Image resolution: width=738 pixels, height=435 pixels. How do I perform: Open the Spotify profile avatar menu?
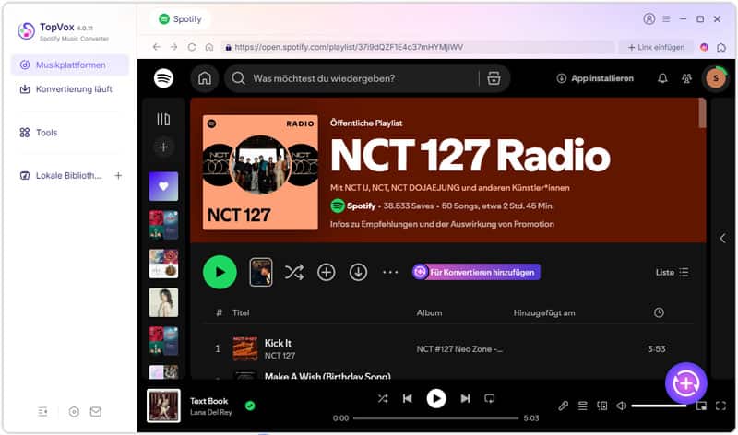(x=716, y=78)
